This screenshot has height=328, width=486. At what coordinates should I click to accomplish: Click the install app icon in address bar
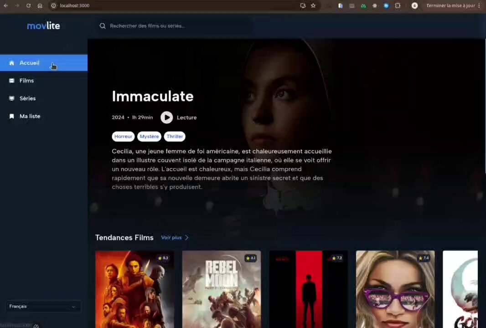pyautogui.click(x=303, y=5)
